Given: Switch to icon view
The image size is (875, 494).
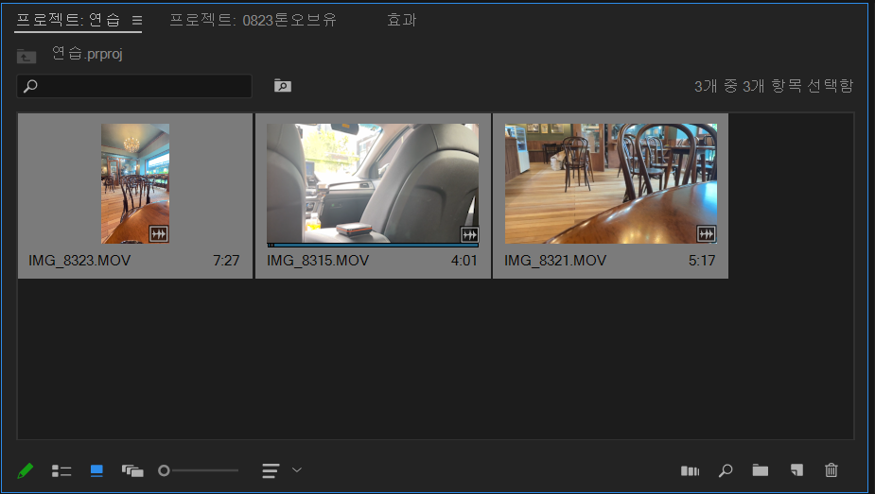Looking at the screenshot, I should click(96, 471).
